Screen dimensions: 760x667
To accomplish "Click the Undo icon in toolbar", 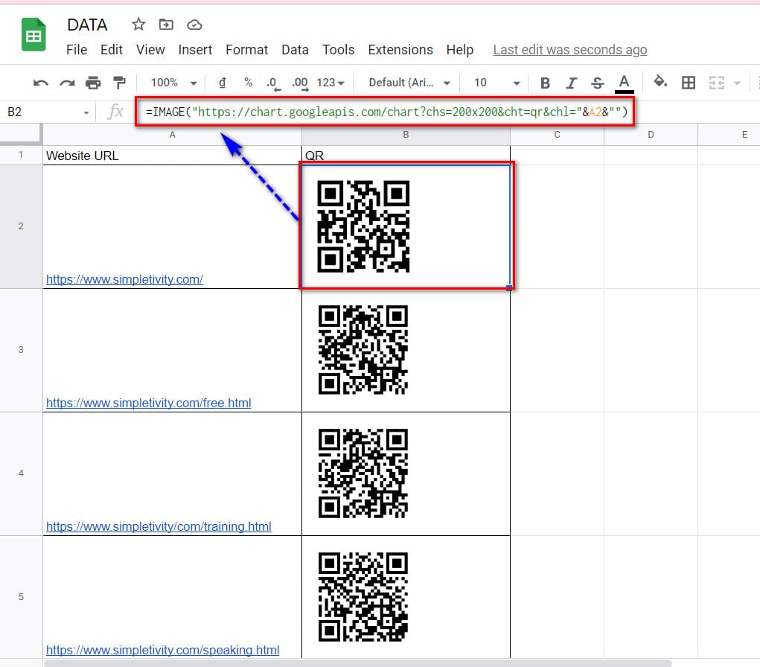I will pos(40,83).
